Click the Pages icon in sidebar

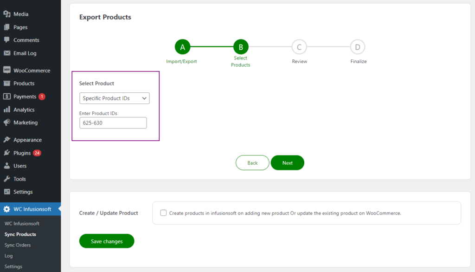click(6, 27)
